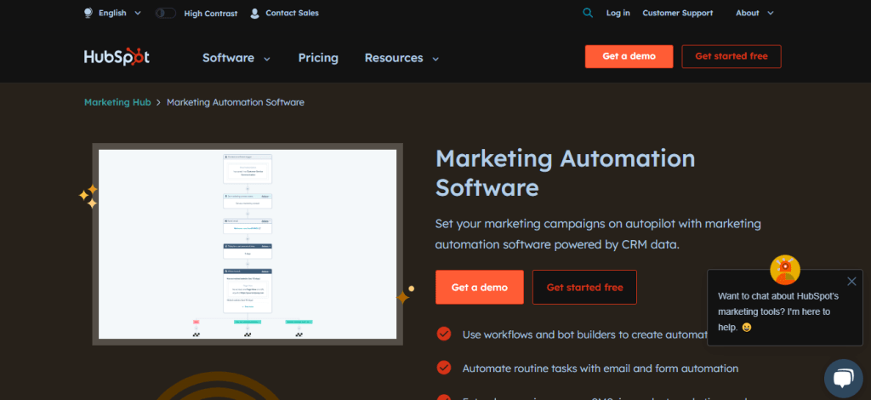871x400 pixels.
Task: Open the Contact Sales link
Action: pos(293,13)
